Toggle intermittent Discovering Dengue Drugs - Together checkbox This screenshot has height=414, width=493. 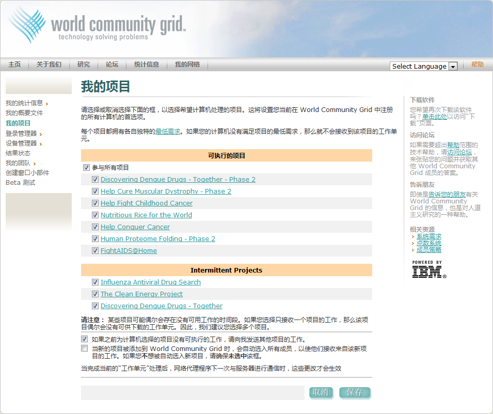[x=95, y=306]
